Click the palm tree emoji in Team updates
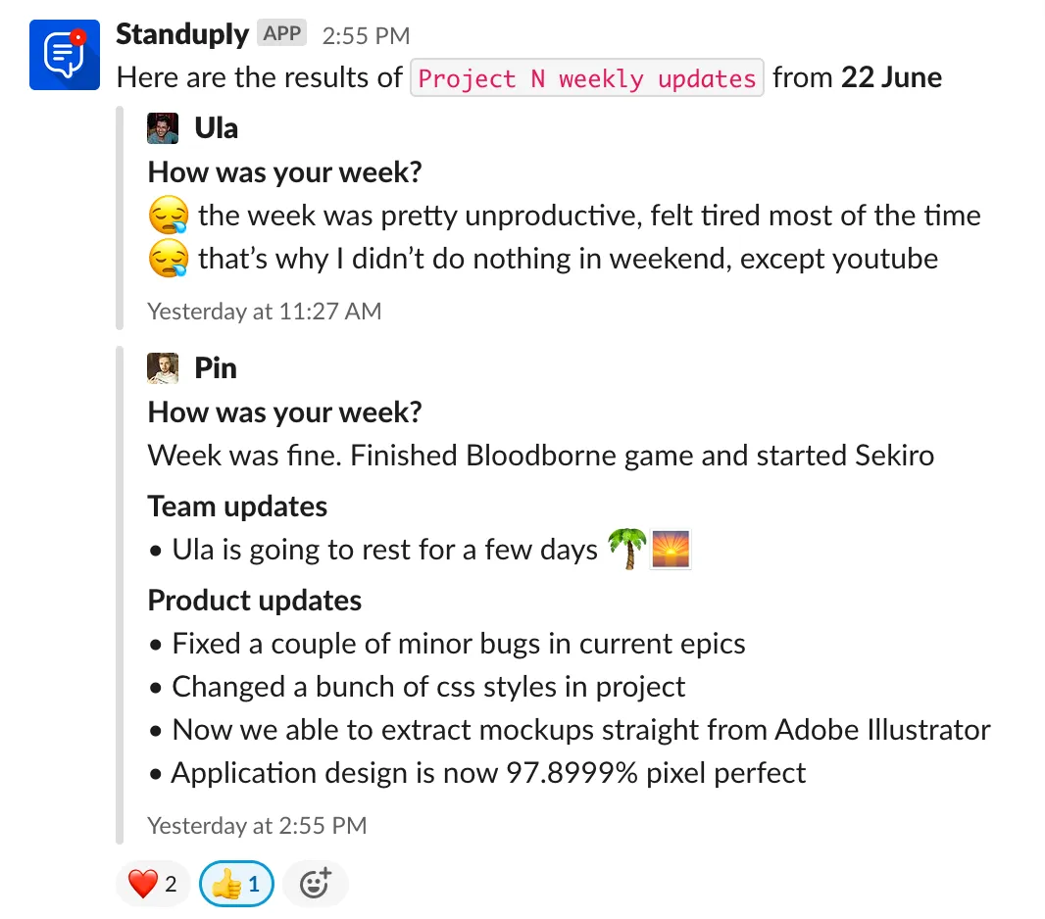Screen dimensions: 1045x919 coord(627,549)
